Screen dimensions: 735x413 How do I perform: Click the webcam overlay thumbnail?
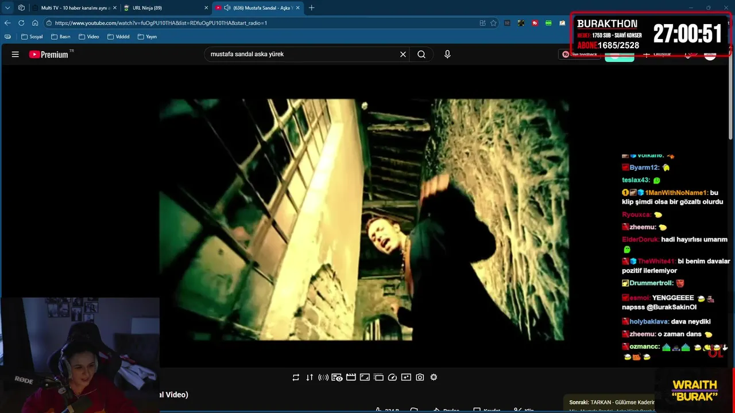[80, 355]
